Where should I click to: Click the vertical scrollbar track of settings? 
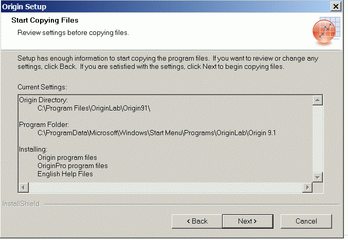click(317, 139)
